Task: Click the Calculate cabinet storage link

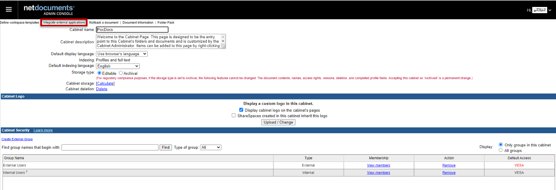Action: [x=105, y=83]
